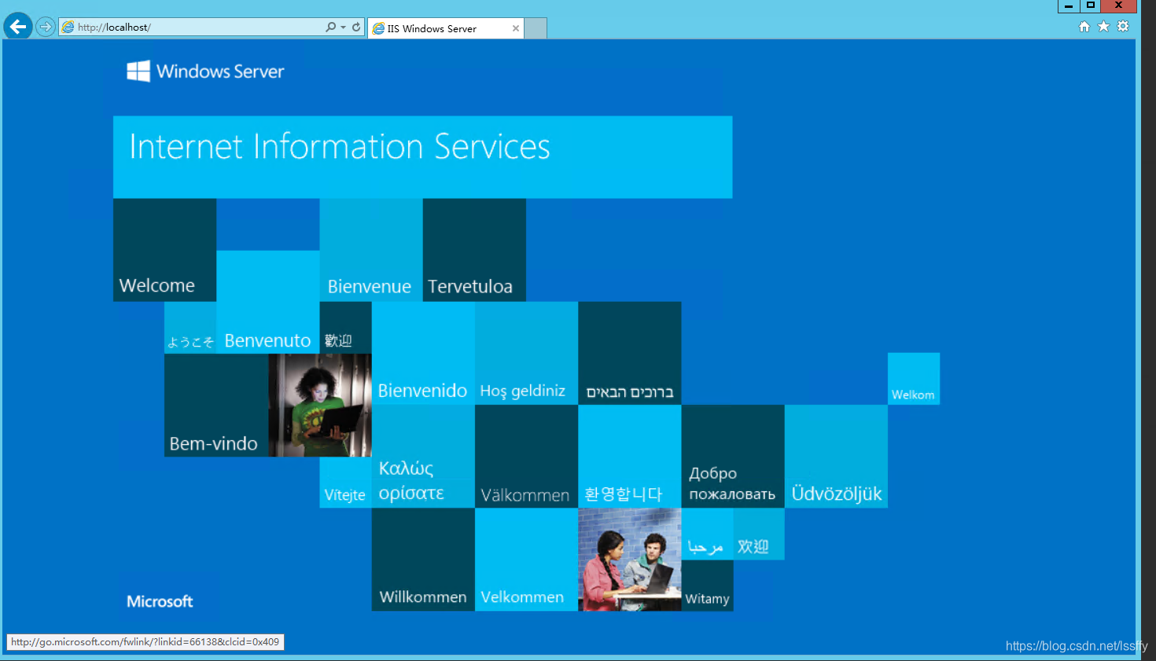The width and height of the screenshot is (1156, 661).
Task: Click the Witamy tile
Action: pos(707,586)
